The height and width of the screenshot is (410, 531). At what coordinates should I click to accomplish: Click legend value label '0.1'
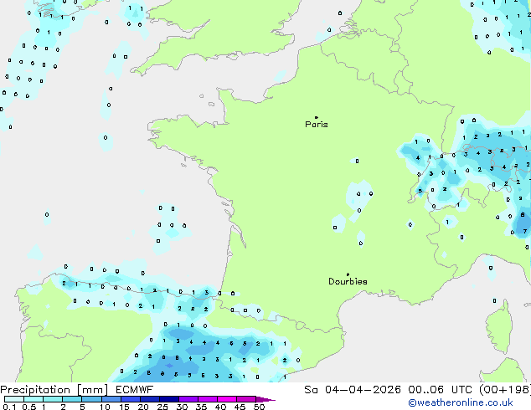click(x=10, y=407)
